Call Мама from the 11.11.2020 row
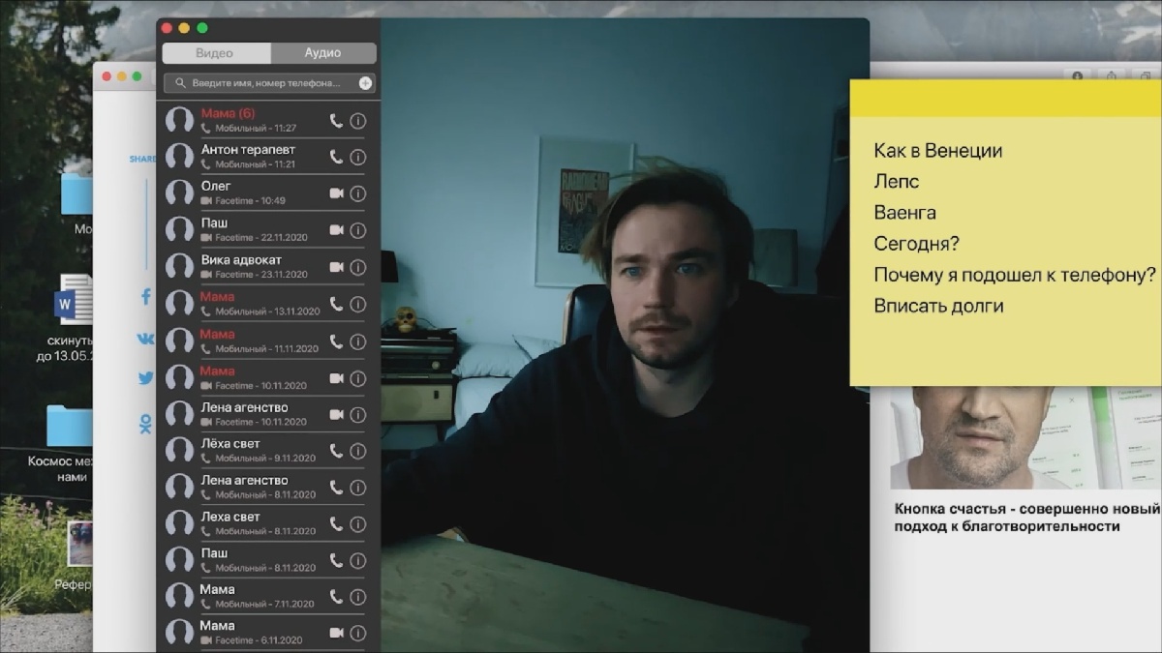Image resolution: width=1162 pixels, height=653 pixels. tap(336, 341)
